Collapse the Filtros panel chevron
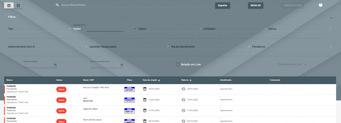 tap(331, 18)
